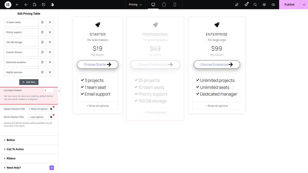Click the Add Item button
This screenshot has height=173, width=308.
coord(29,82)
